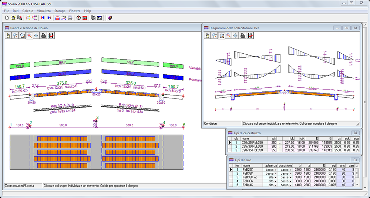Open aderenza dropdown for FeB32K row
The image size is (370, 198).
[276, 174]
